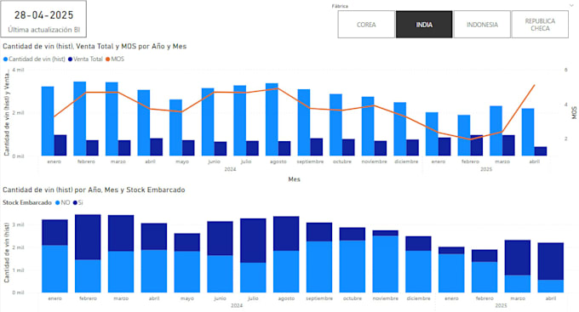The height and width of the screenshot is (312, 579).
Task: Click the top chart title text
Action: pyautogui.click(x=95, y=47)
